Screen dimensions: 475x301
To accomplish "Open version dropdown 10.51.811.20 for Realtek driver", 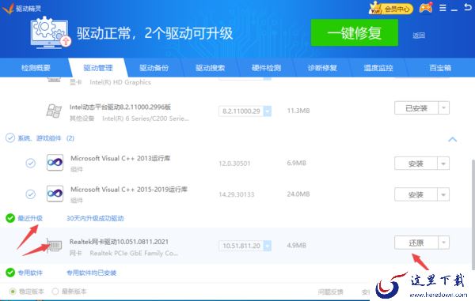I will 268,246.
